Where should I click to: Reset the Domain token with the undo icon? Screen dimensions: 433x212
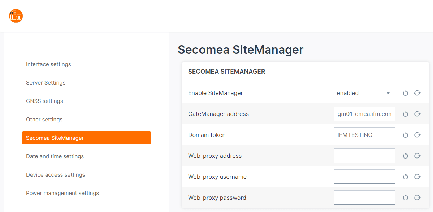click(406, 135)
